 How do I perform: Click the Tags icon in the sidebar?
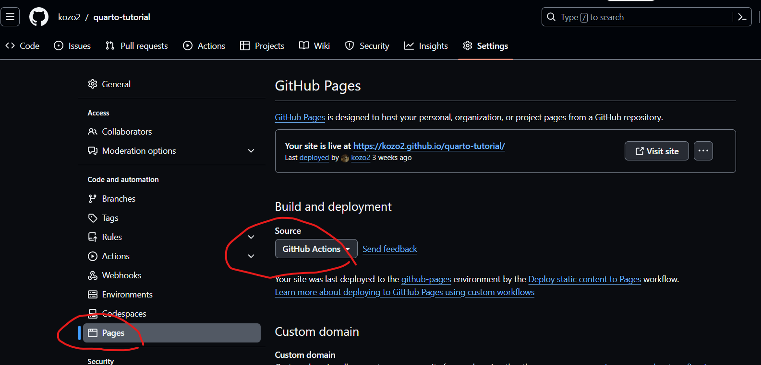pos(93,218)
